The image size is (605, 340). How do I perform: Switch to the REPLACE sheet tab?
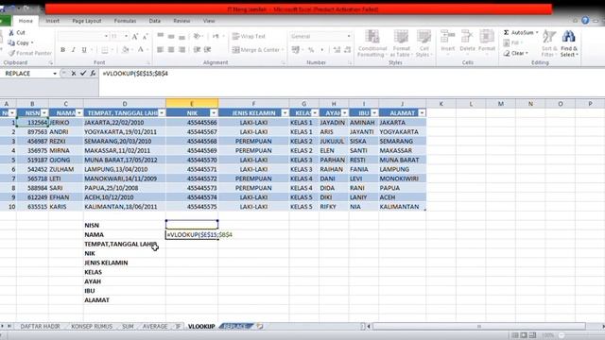tap(235, 326)
